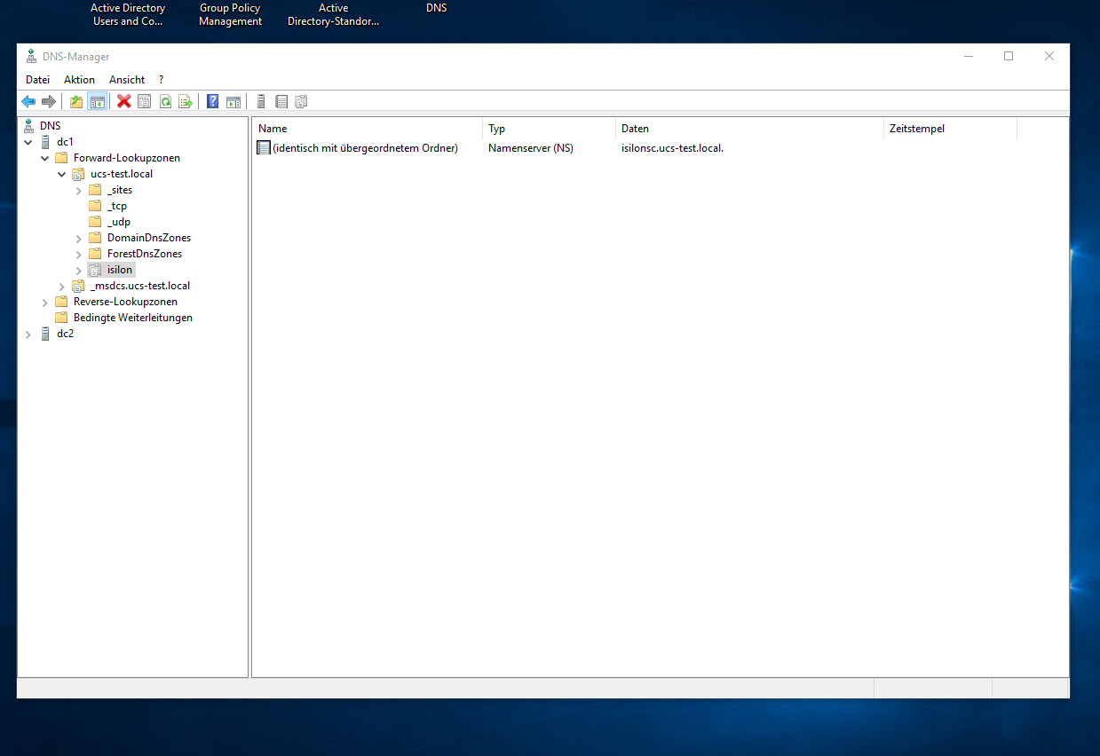Click the up one level folder icon
Viewport: 1100px width, 756px height.
pos(76,102)
